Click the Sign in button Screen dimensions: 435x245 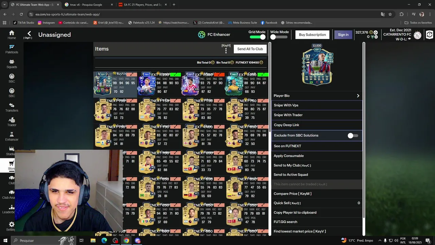point(343,35)
